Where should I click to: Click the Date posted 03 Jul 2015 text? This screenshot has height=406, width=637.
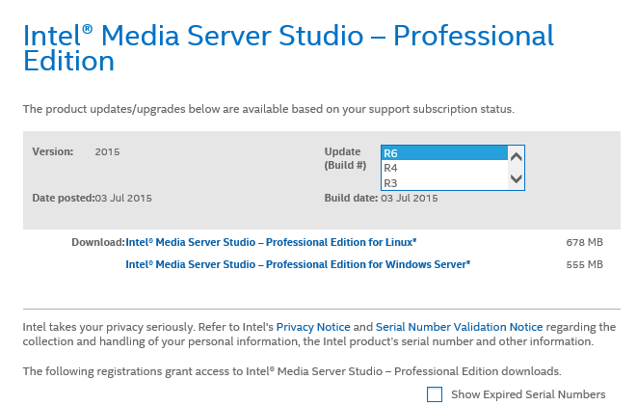pos(92,199)
